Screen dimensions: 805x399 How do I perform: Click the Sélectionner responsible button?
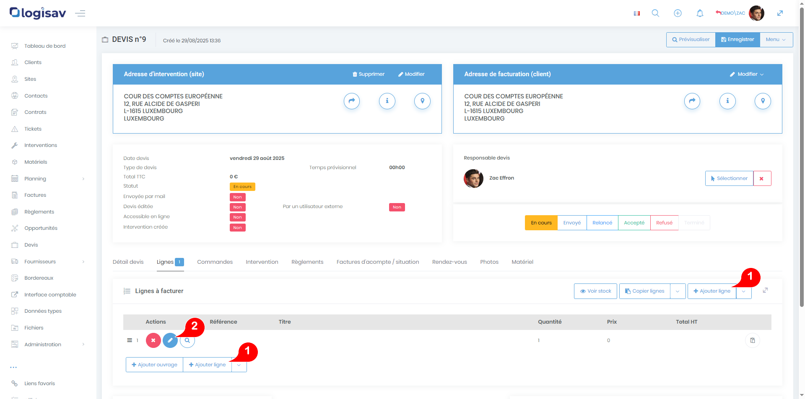pos(729,178)
